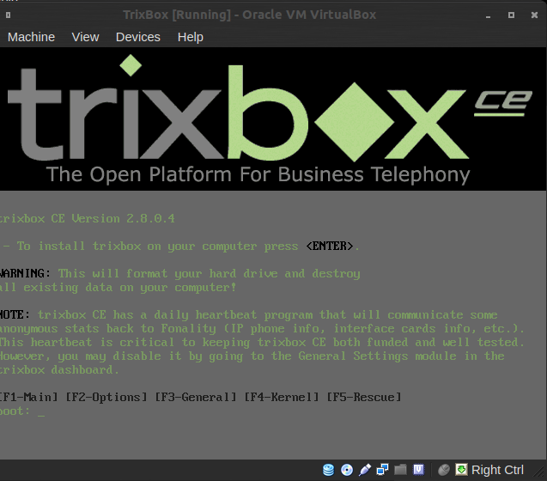547x481 pixels.
Task: Click the network adapters status icon
Action: pyautogui.click(x=383, y=470)
